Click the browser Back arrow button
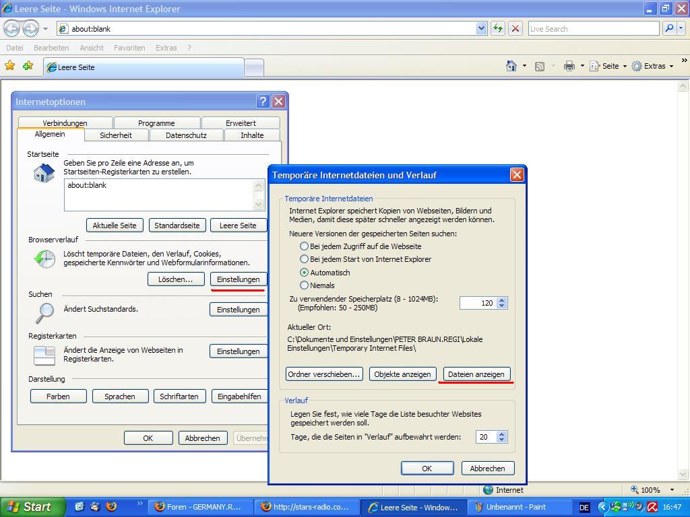Image resolution: width=690 pixels, height=517 pixels. coord(12,28)
